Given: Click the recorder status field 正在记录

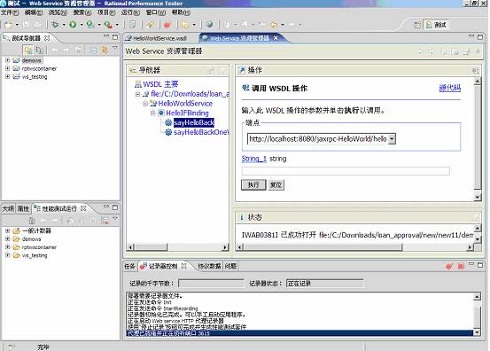Looking at the screenshot, I should click(x=324, y=284).
